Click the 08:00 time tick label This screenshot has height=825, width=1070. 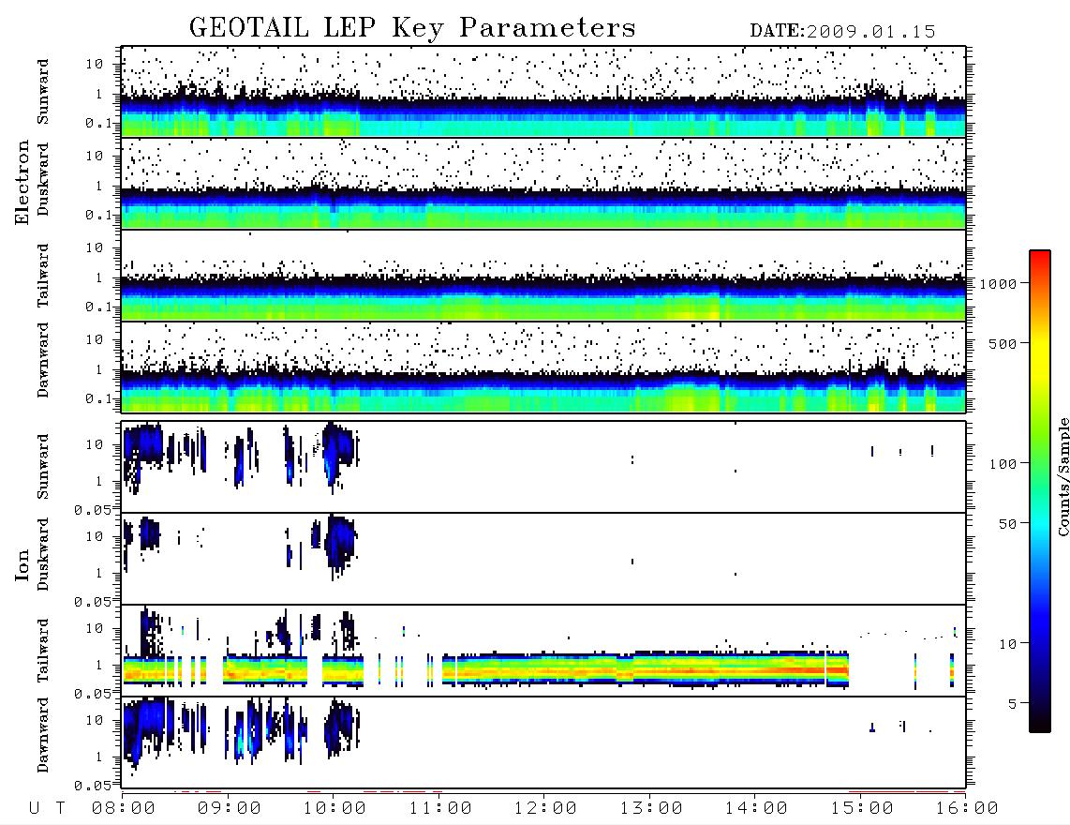pos(124,809)
